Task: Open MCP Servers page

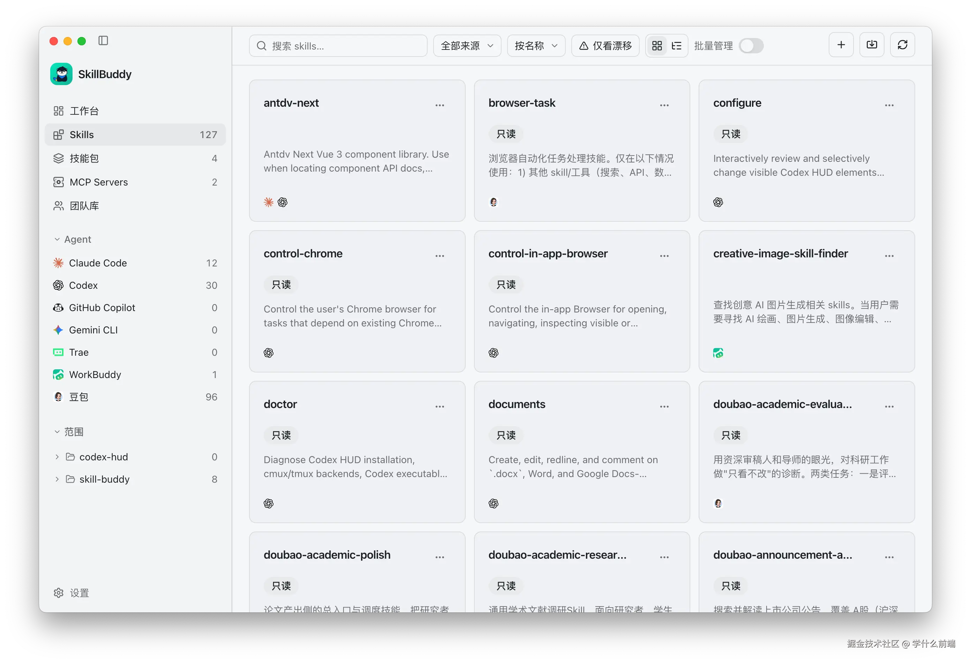Action: click(135, 182)
